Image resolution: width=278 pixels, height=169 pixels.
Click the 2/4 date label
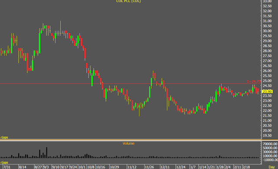tap(228, 167)
